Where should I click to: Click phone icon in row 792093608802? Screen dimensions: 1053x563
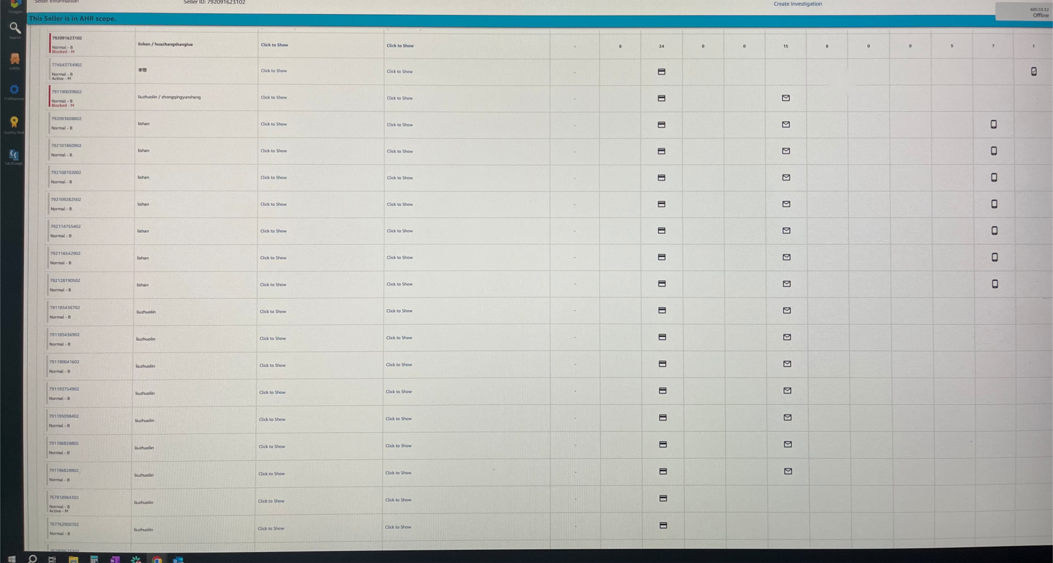[x=994, y=124]
